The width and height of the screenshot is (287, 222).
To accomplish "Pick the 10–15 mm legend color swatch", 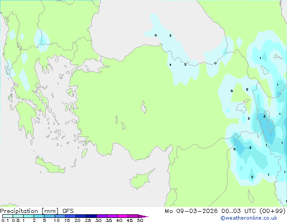I will [60, 216].
